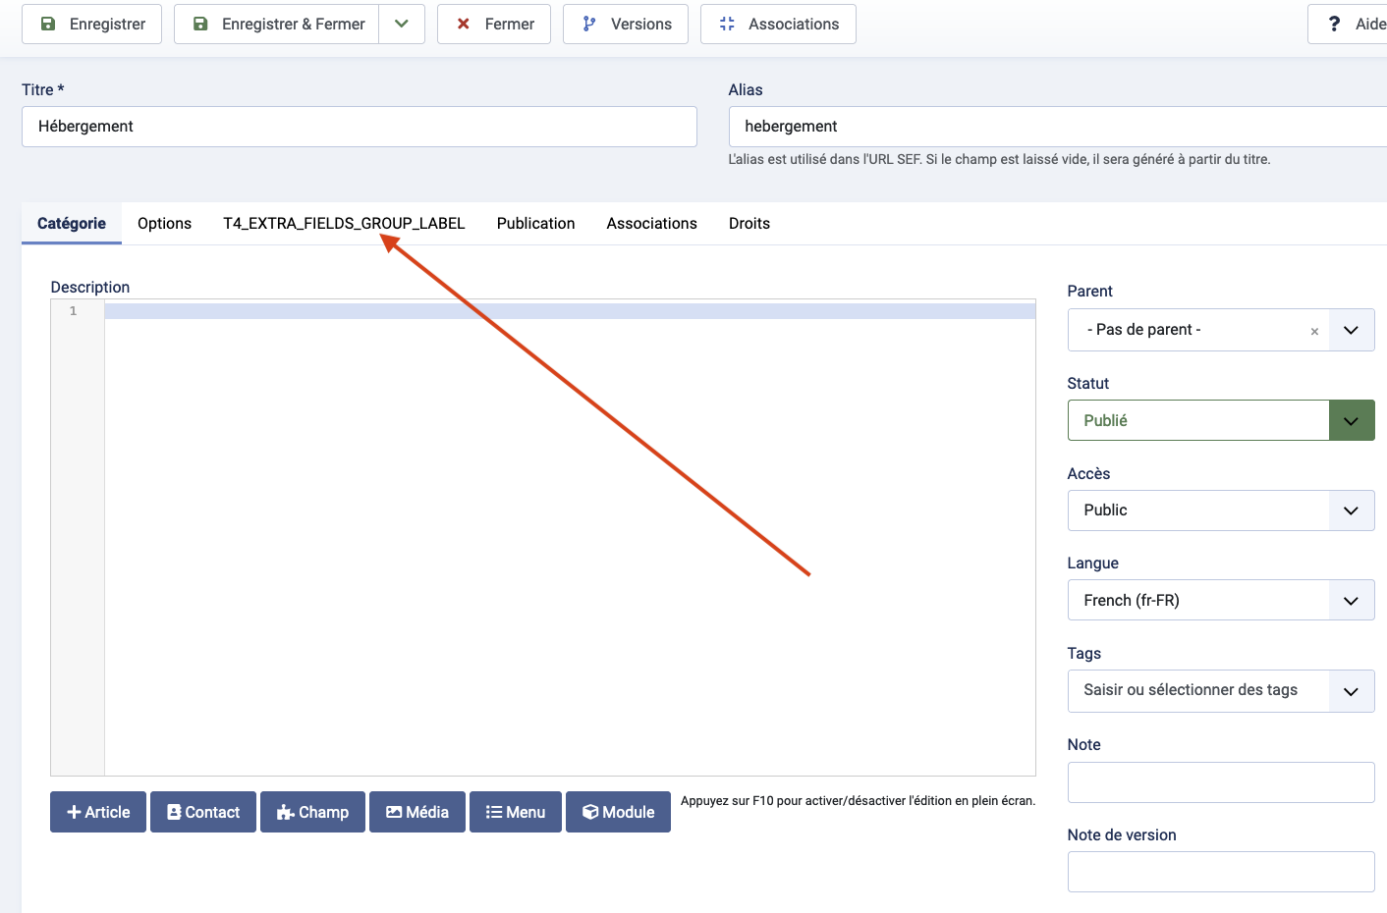Clear the Parent selection with the x
This screenshot has width=1387, height=913.
coord(1314,331)
